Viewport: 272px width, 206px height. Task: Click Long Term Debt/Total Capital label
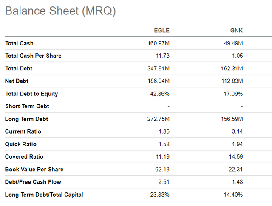click(x=44, y=195)
